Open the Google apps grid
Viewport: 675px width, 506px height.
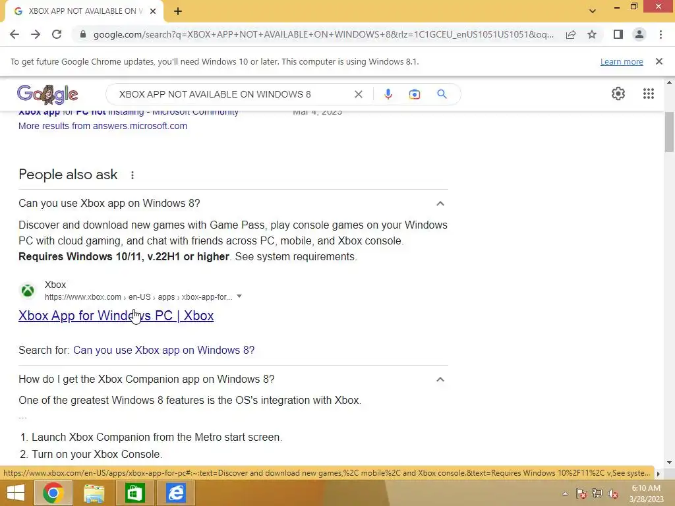click(x=649, y=94)
